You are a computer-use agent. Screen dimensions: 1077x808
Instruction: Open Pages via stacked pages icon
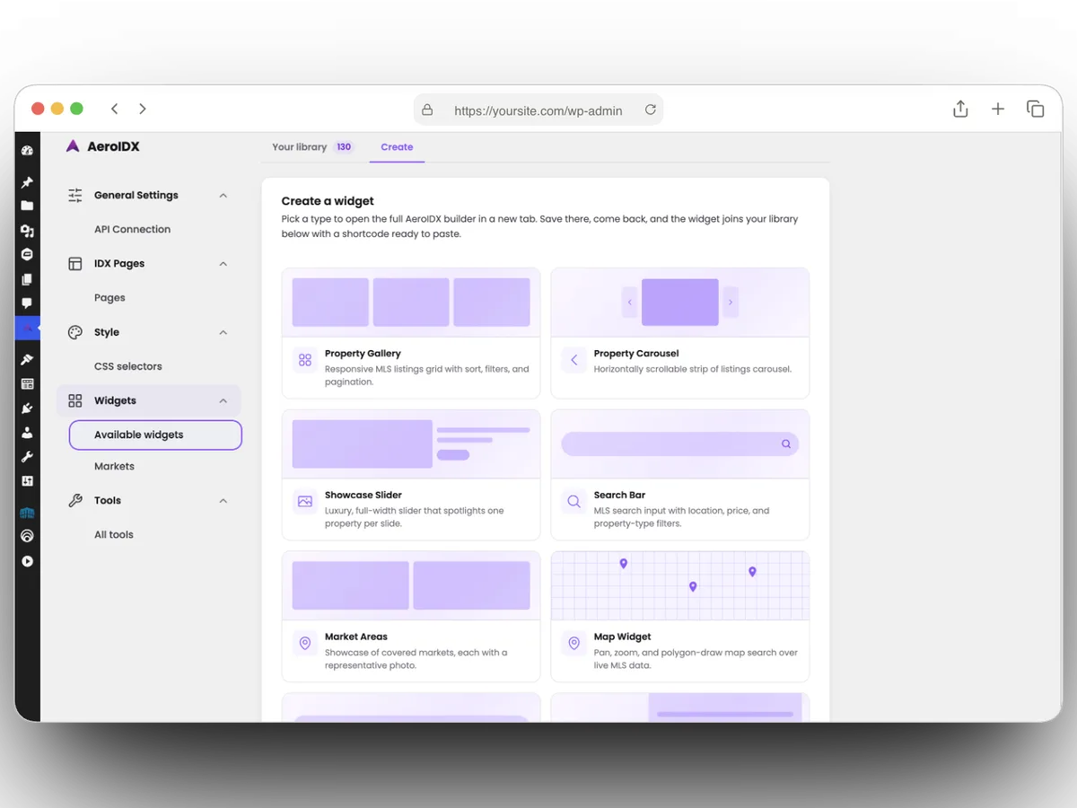click(x=27, y=279)
